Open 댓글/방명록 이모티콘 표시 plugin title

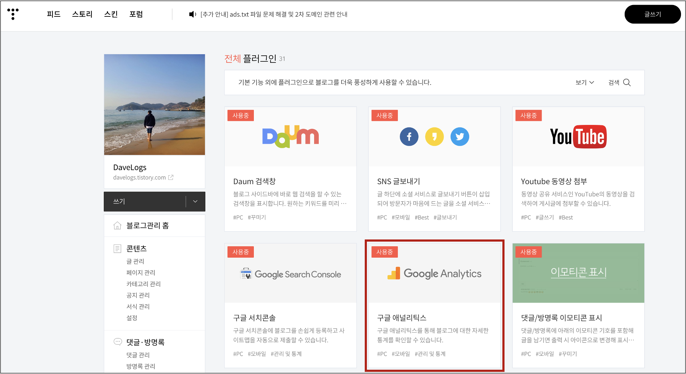point(561,318)
